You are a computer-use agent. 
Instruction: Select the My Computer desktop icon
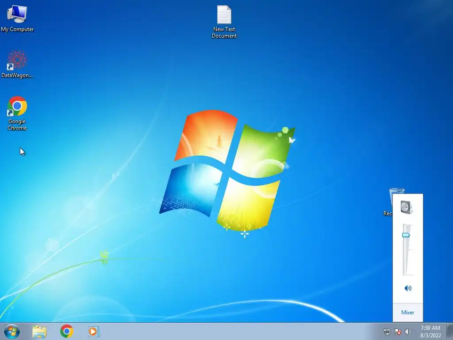click(x=17, y=18)
